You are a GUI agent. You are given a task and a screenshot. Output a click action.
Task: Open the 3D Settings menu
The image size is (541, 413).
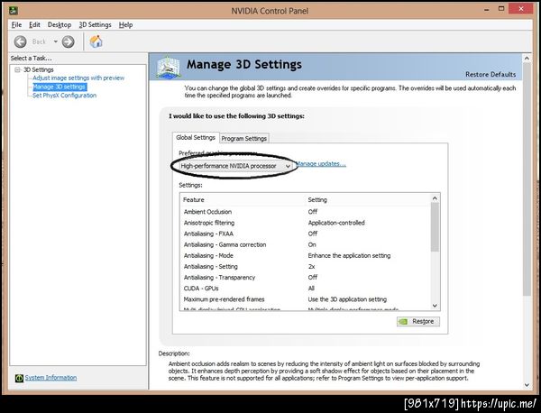[96, 25]
